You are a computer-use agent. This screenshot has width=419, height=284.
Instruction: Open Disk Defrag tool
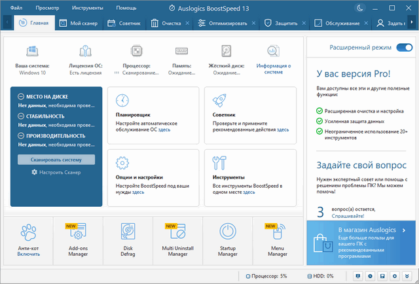tap(128, 240)
